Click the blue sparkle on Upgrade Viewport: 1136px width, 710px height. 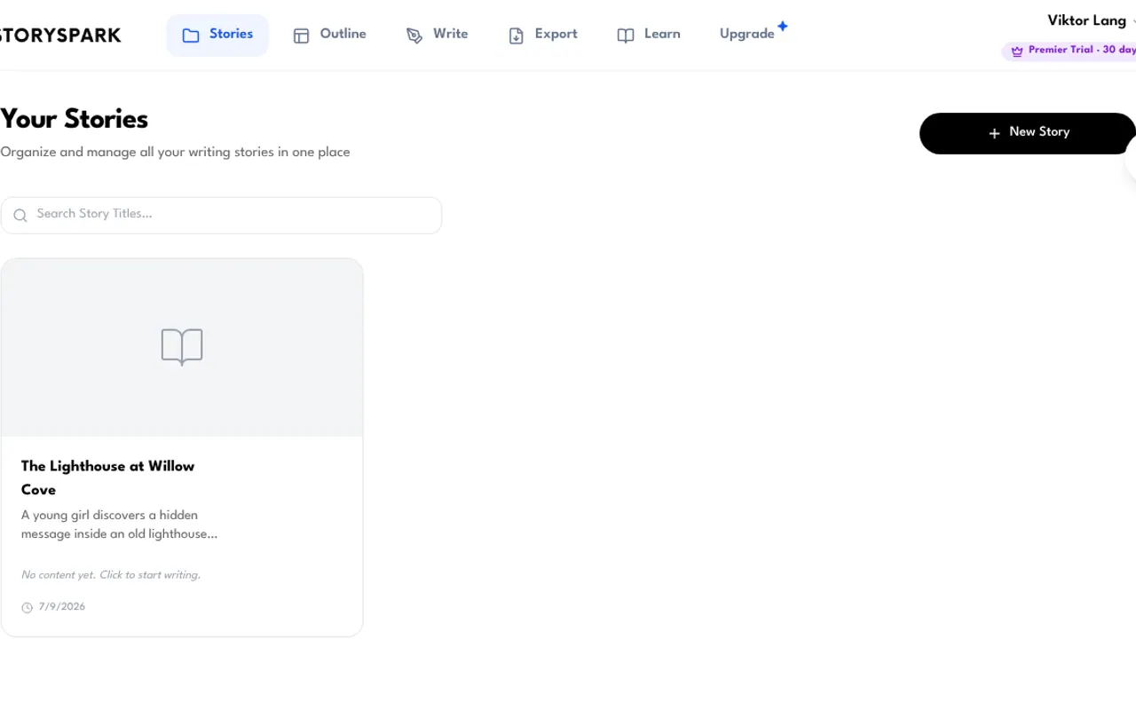[782, 27]
